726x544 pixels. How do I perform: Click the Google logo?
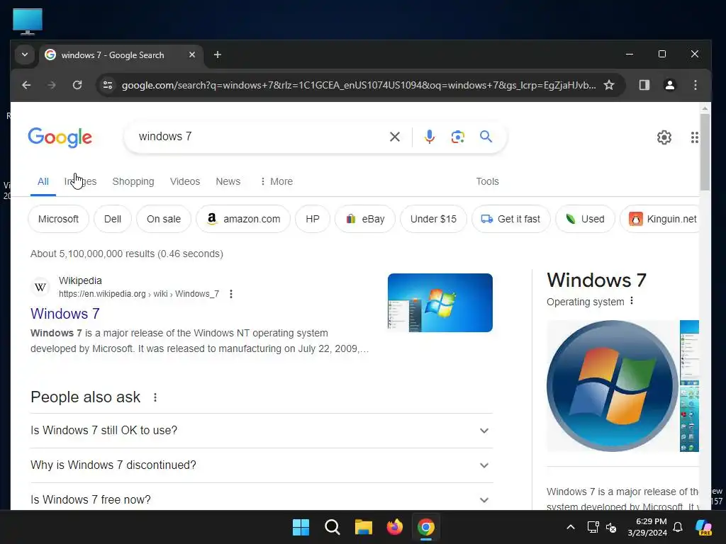coord(60,137)
